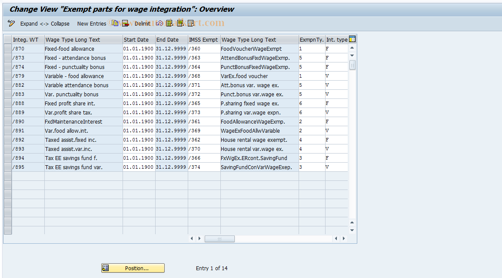The image size is (502, 278).
Task: Select row for wage type /888
Action: pyautogui.click(x=8, y=103)
